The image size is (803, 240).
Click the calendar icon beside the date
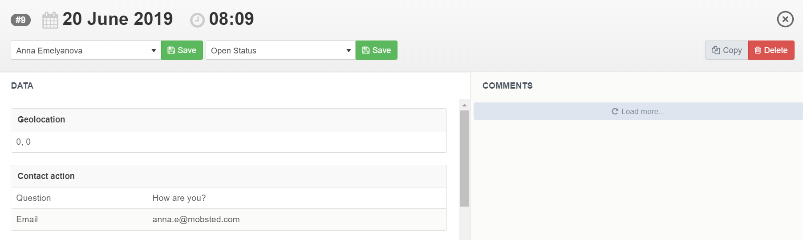tap(50, 20)
